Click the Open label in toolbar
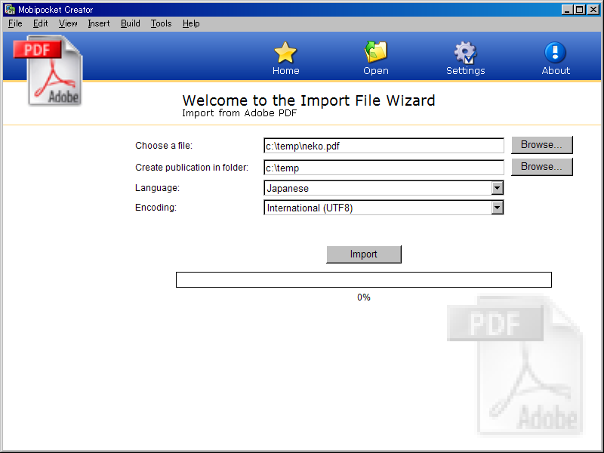Viewport: 604px width, 453px height. tap(375, 70)
